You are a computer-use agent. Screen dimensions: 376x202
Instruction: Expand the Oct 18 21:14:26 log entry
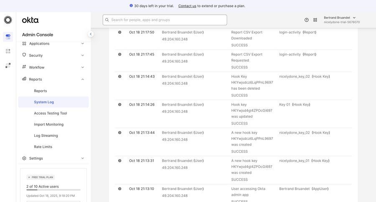[x=119, y=104]
